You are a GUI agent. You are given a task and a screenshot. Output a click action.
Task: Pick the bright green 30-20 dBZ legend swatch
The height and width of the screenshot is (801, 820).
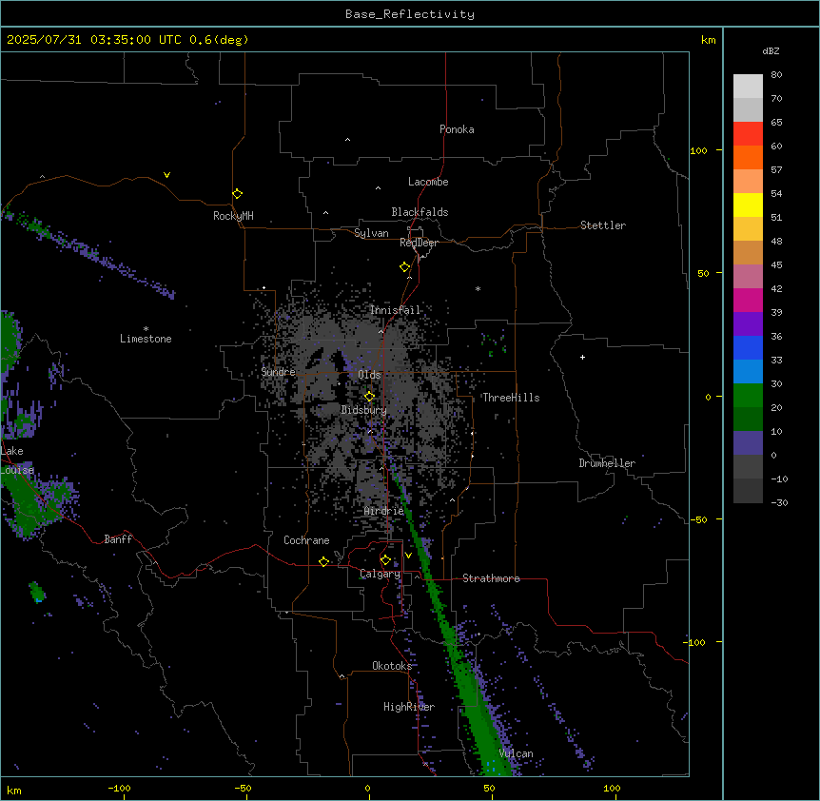coord(748,396)
